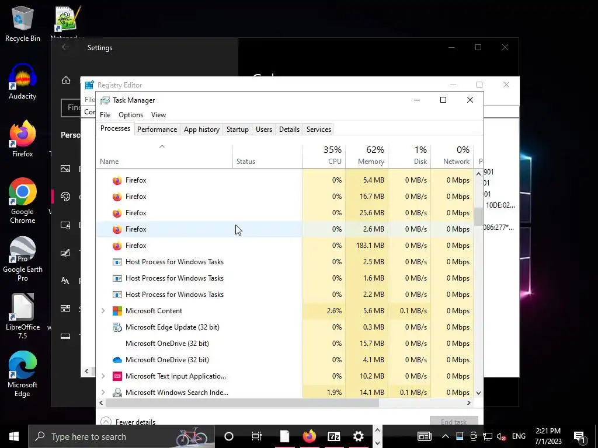The height and width of the screenshot is (448, 598).
Task: Click the Firefox icon on the taskbar
Action: tap(310, 436)
